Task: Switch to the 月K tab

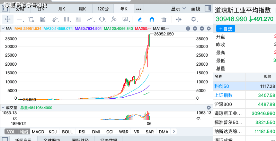Action: point(62,9)
